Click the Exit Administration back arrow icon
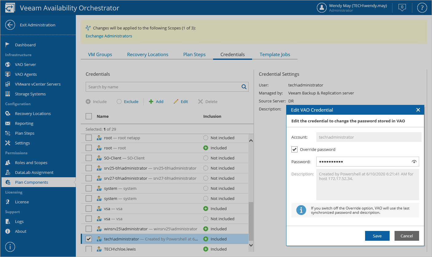 coord(10,25)
